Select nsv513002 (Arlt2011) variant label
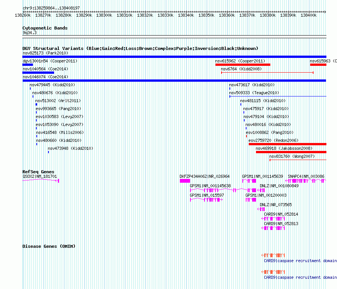Viewport: 337px width, 289px height. [x=58, y=101]
